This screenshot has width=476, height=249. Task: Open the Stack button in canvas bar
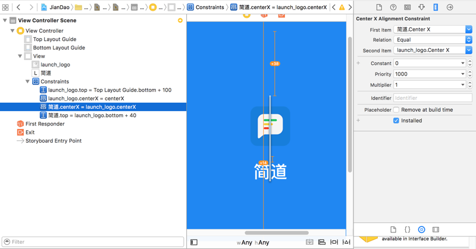[x=309, y=242]
